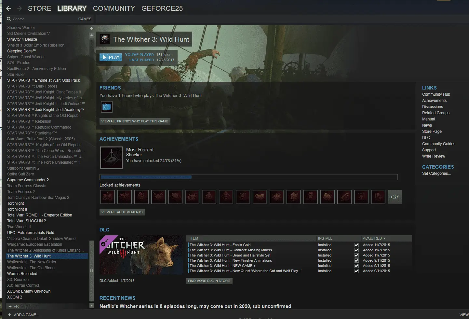
Task: Switch to the STORE tab
Action: tap(39, 8)
